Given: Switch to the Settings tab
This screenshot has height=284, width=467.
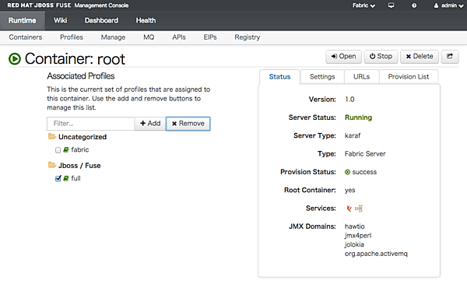Looking at the screenshot, I should tap(322, 77).
